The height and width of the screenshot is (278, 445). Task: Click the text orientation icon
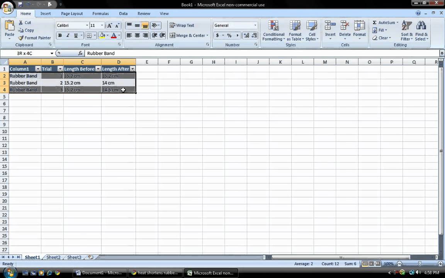[155, 25]
